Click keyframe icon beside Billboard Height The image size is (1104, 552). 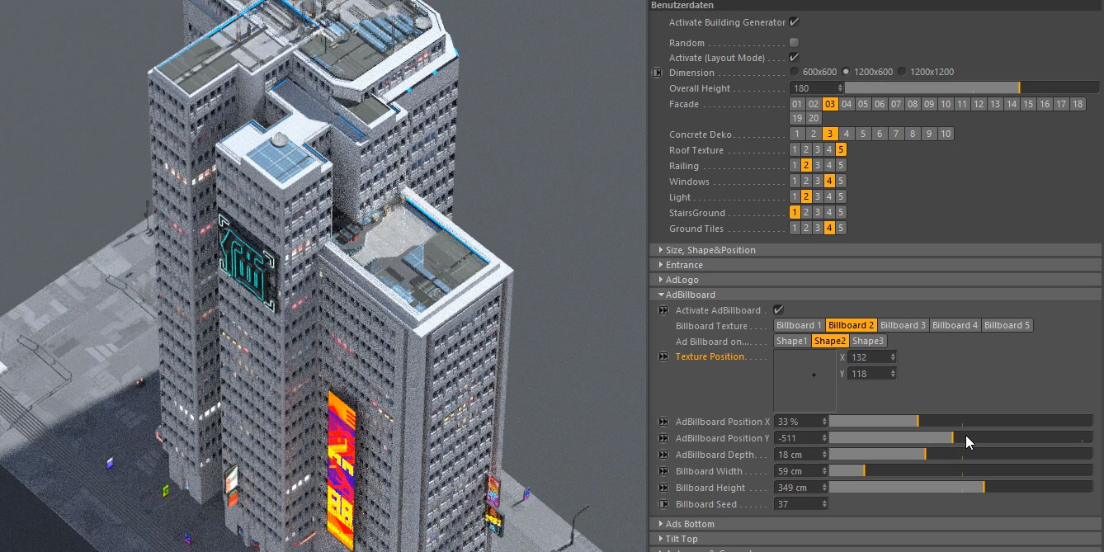663,488
